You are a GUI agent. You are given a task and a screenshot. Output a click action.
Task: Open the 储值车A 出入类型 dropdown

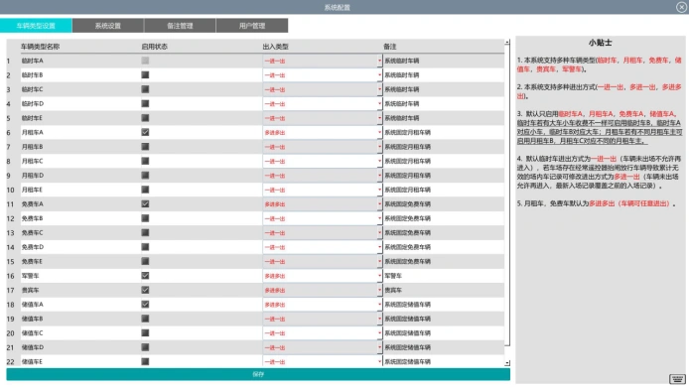[x=379, y=304]
